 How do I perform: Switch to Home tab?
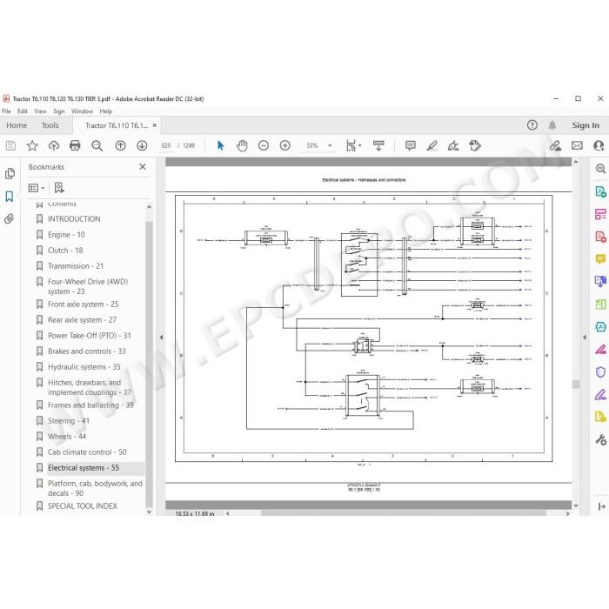coord(17,125)
